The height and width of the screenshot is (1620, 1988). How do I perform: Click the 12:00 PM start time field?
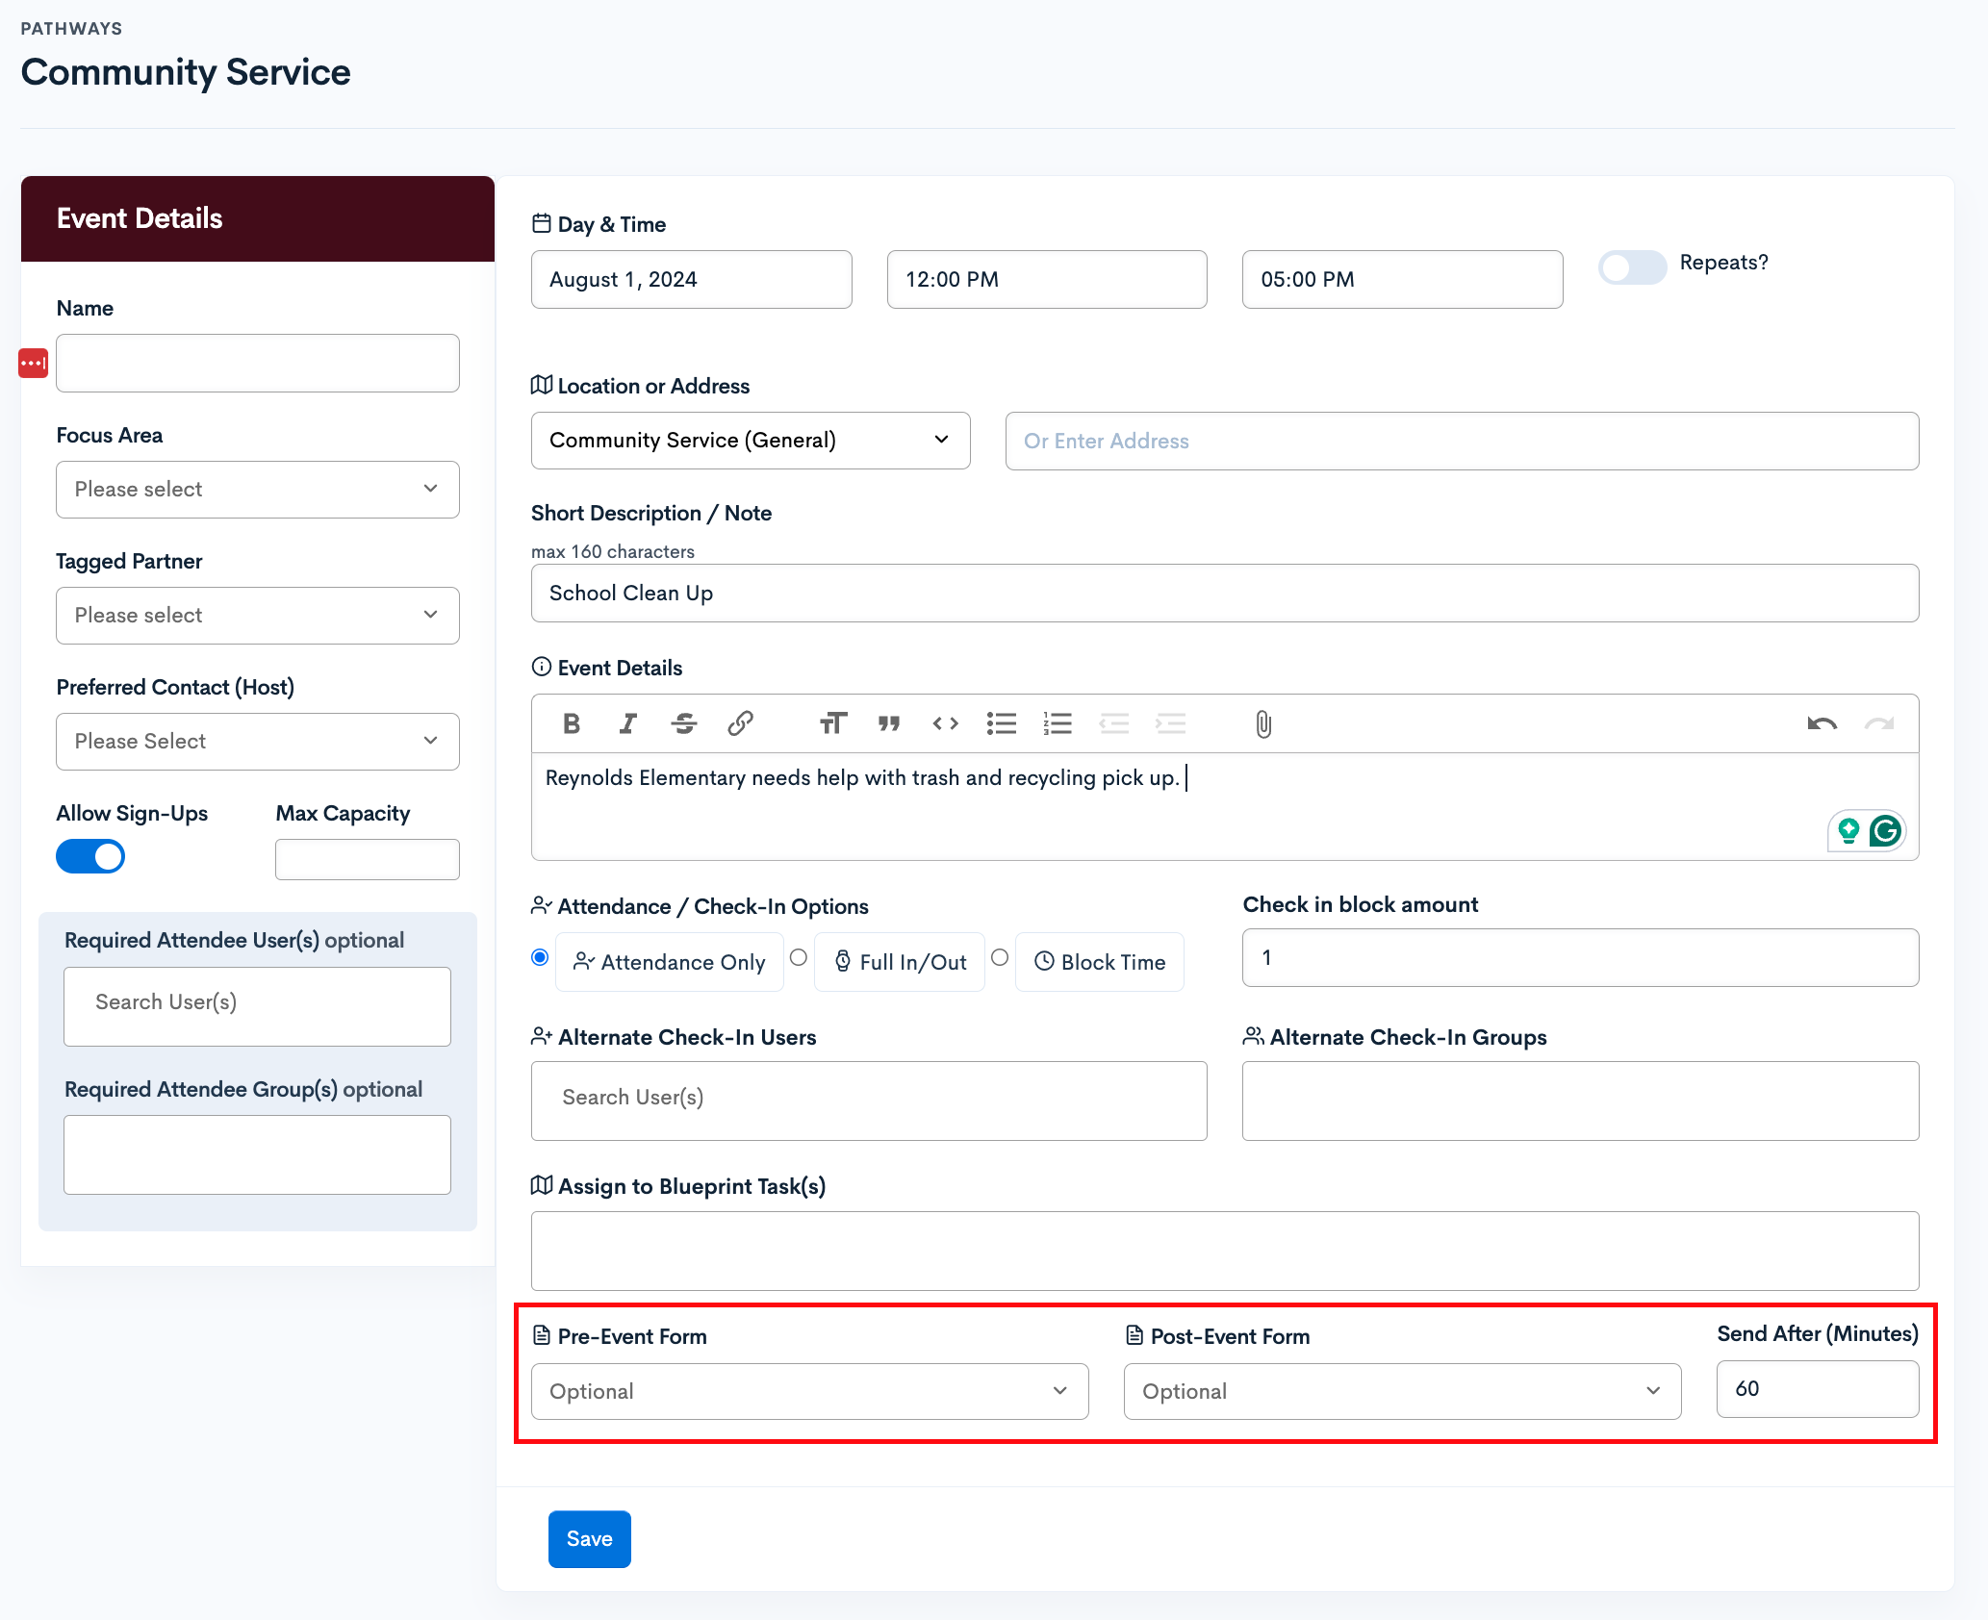coord(1047,279)
